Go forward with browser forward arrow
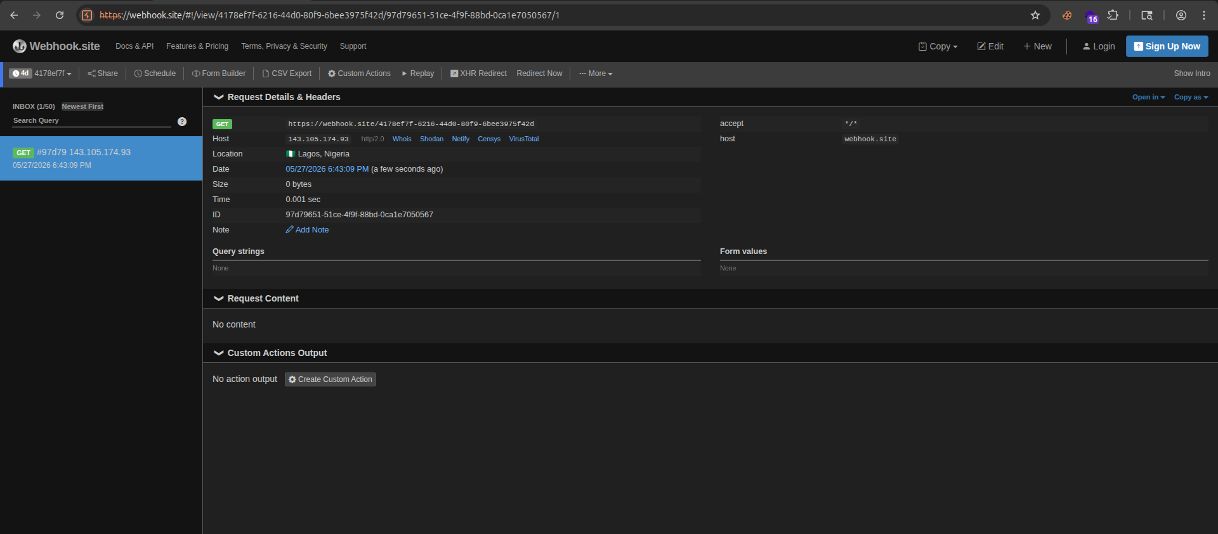The width and height of the screenshot is (1218, 534). click(37, 15)
